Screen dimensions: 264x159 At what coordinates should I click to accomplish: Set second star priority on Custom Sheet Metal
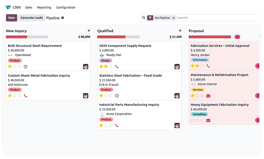coord(15,95)
